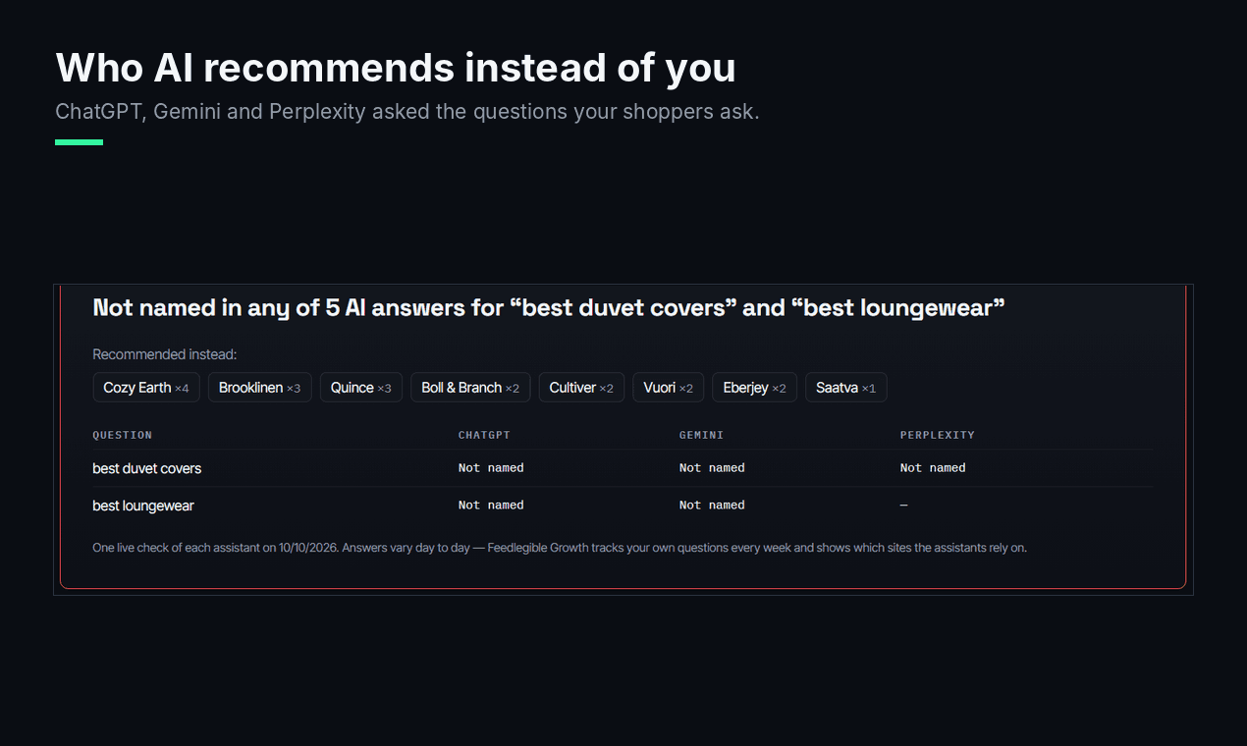Click ChatGPT 'Not named' for duvet covers

[491, 468]
